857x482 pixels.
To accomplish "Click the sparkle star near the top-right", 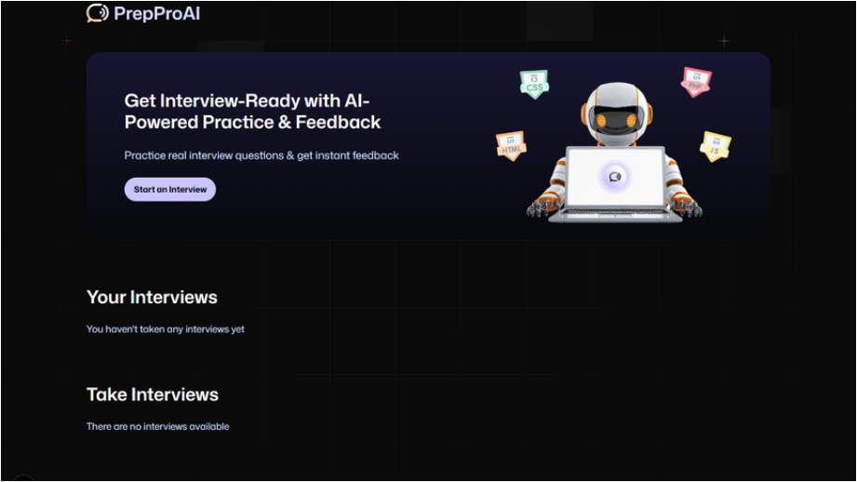I will coord(724,41).
